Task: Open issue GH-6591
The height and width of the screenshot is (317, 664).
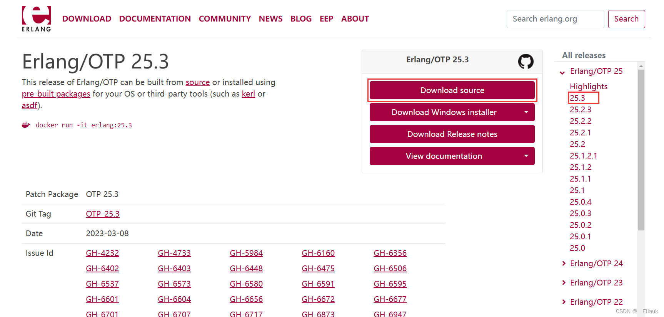Action: (x=318, y=284)
